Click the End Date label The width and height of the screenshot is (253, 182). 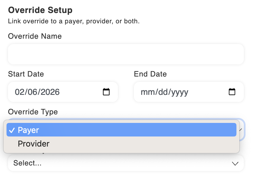pos(150,74)
